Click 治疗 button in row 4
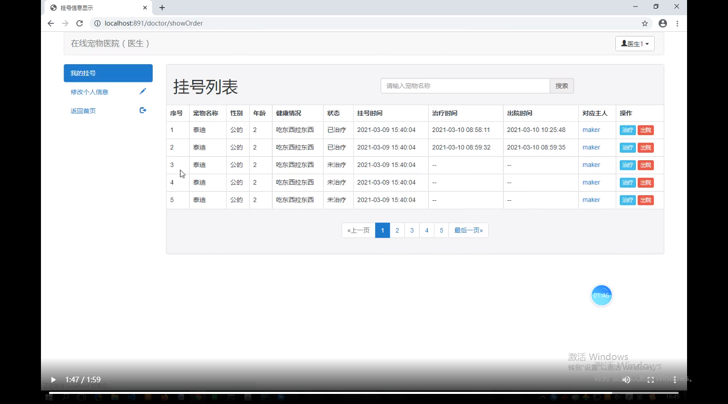The width and height of the screenshot is (728, 404). (628, 183)
